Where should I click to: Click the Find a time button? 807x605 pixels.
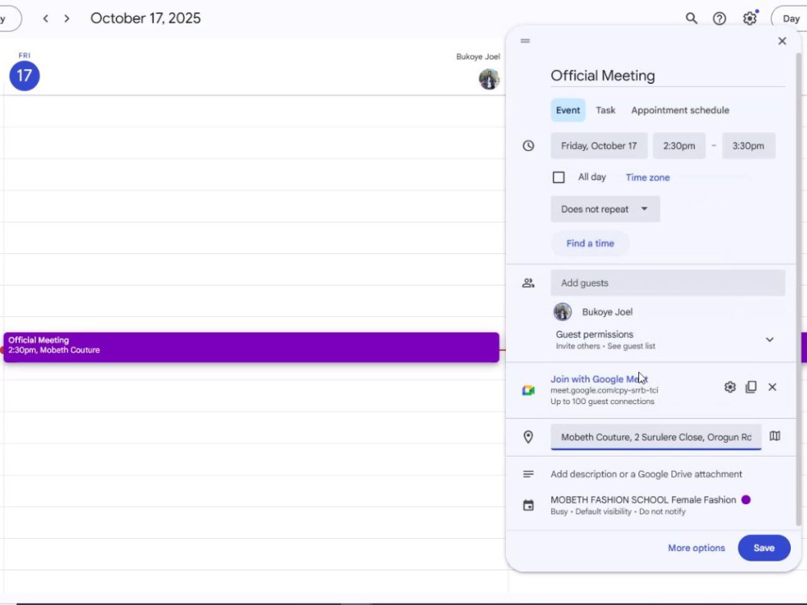[590, 244]
